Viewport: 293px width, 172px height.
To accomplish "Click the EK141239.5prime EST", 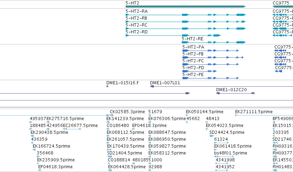I will [108, 122].
